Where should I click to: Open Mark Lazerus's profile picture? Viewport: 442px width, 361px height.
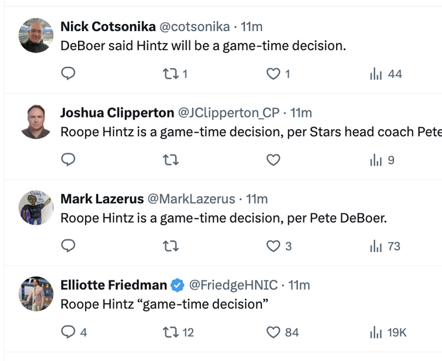coord(36,208)
